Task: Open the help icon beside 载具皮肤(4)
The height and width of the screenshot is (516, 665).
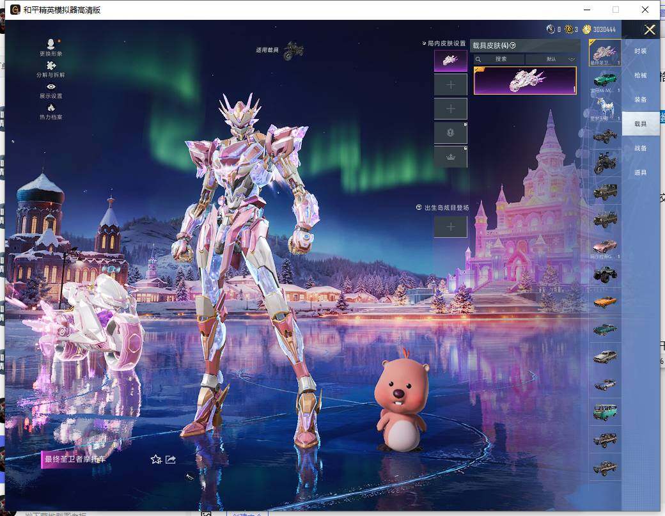Action: point(513,45)
